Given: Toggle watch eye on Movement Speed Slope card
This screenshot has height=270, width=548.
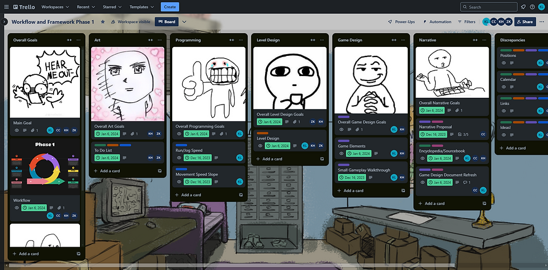Looking at the screenshot, I should (x=179, y=182).
